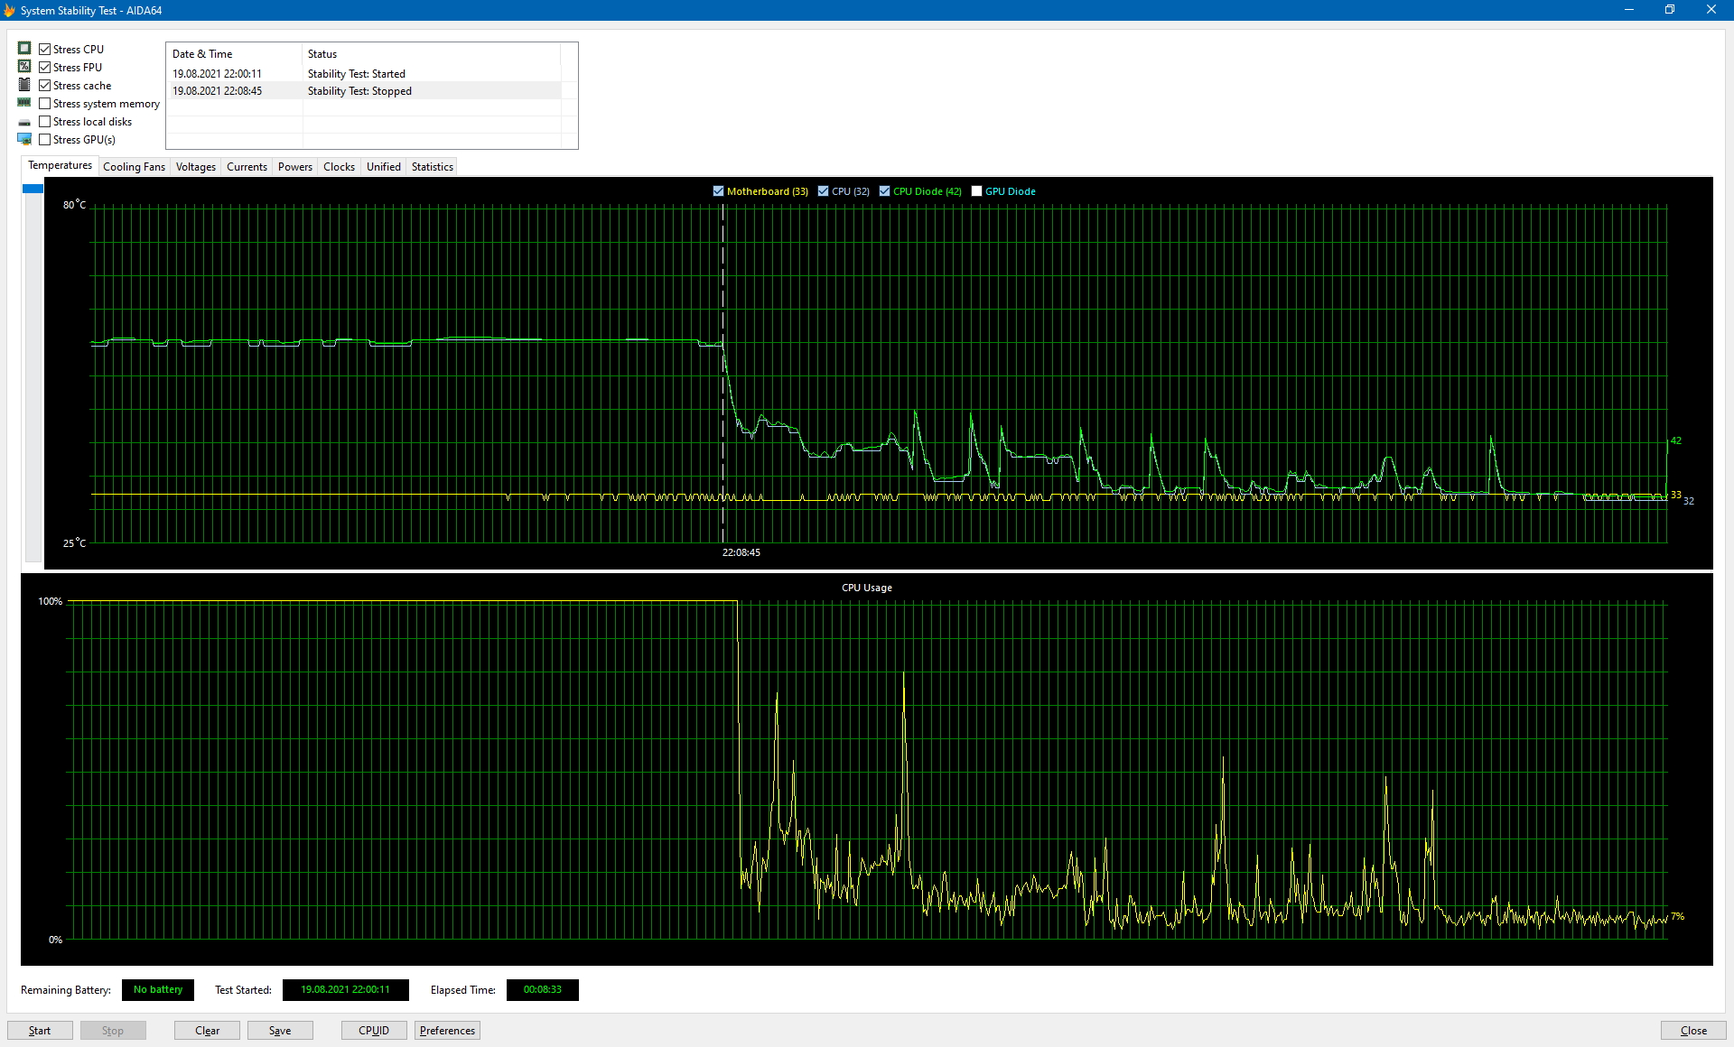Click the Stress CPU chip icon
The height and width of the screenshot is (1047, 1734).
[x=24, y=49]
